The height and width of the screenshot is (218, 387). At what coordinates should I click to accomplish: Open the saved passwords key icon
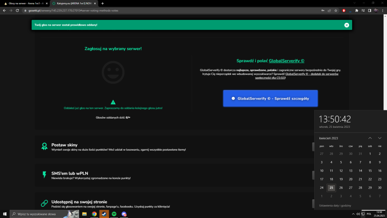coord(323,10)
